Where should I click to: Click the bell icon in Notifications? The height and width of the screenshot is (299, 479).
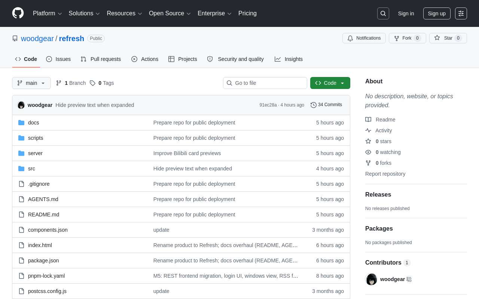click(x=350, y=38)
